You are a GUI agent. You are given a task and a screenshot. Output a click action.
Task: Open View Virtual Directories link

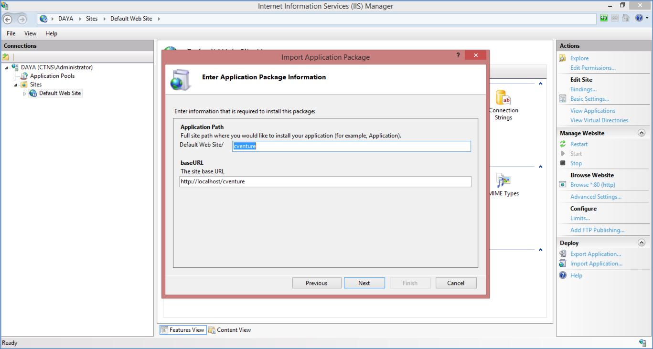[599, 120]
